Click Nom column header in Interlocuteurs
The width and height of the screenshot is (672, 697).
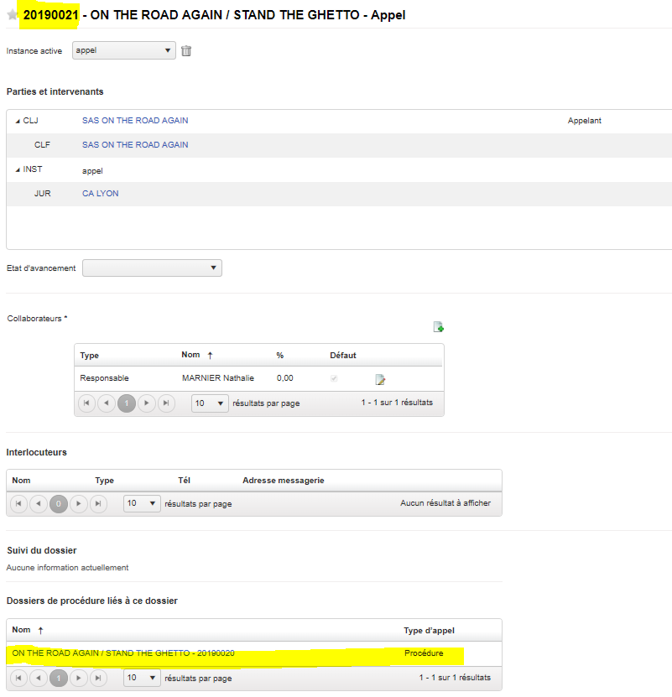(21, 481)
